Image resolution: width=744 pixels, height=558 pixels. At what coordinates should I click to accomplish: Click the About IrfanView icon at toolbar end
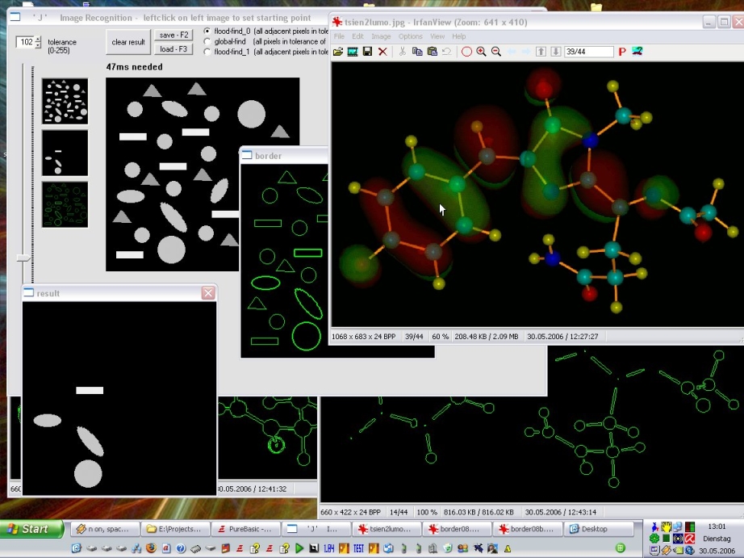click(x=637, y=52)
